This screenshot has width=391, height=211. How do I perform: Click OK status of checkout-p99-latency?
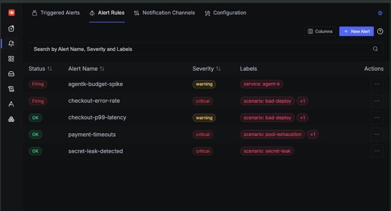(x=35, y=117)
